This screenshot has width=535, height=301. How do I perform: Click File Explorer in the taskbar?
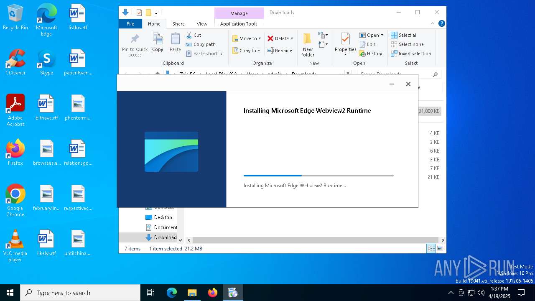click(192, 293)
